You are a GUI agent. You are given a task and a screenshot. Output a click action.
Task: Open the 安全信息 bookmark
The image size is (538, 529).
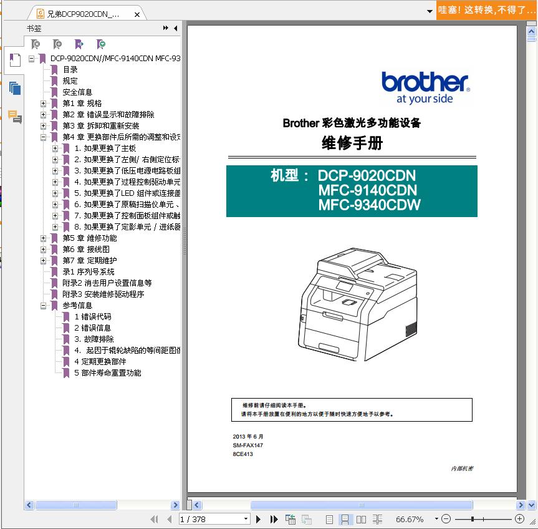click(77, 92)
